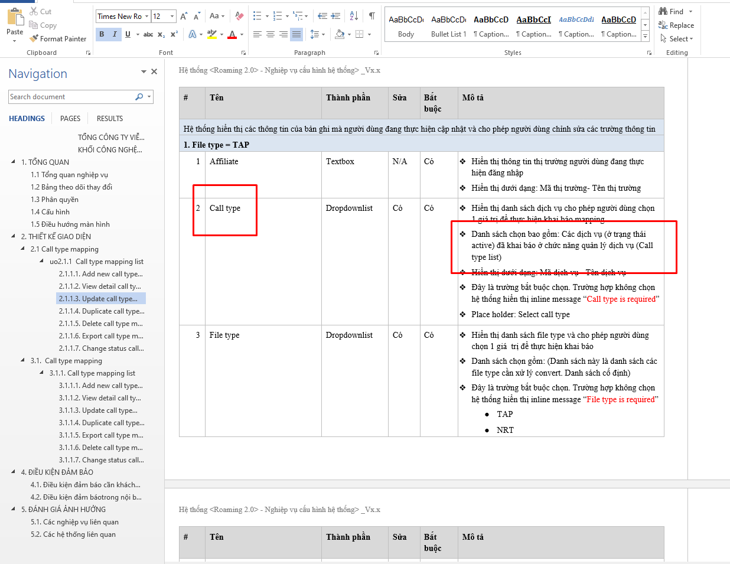Click the Replace button

[676, 25]
